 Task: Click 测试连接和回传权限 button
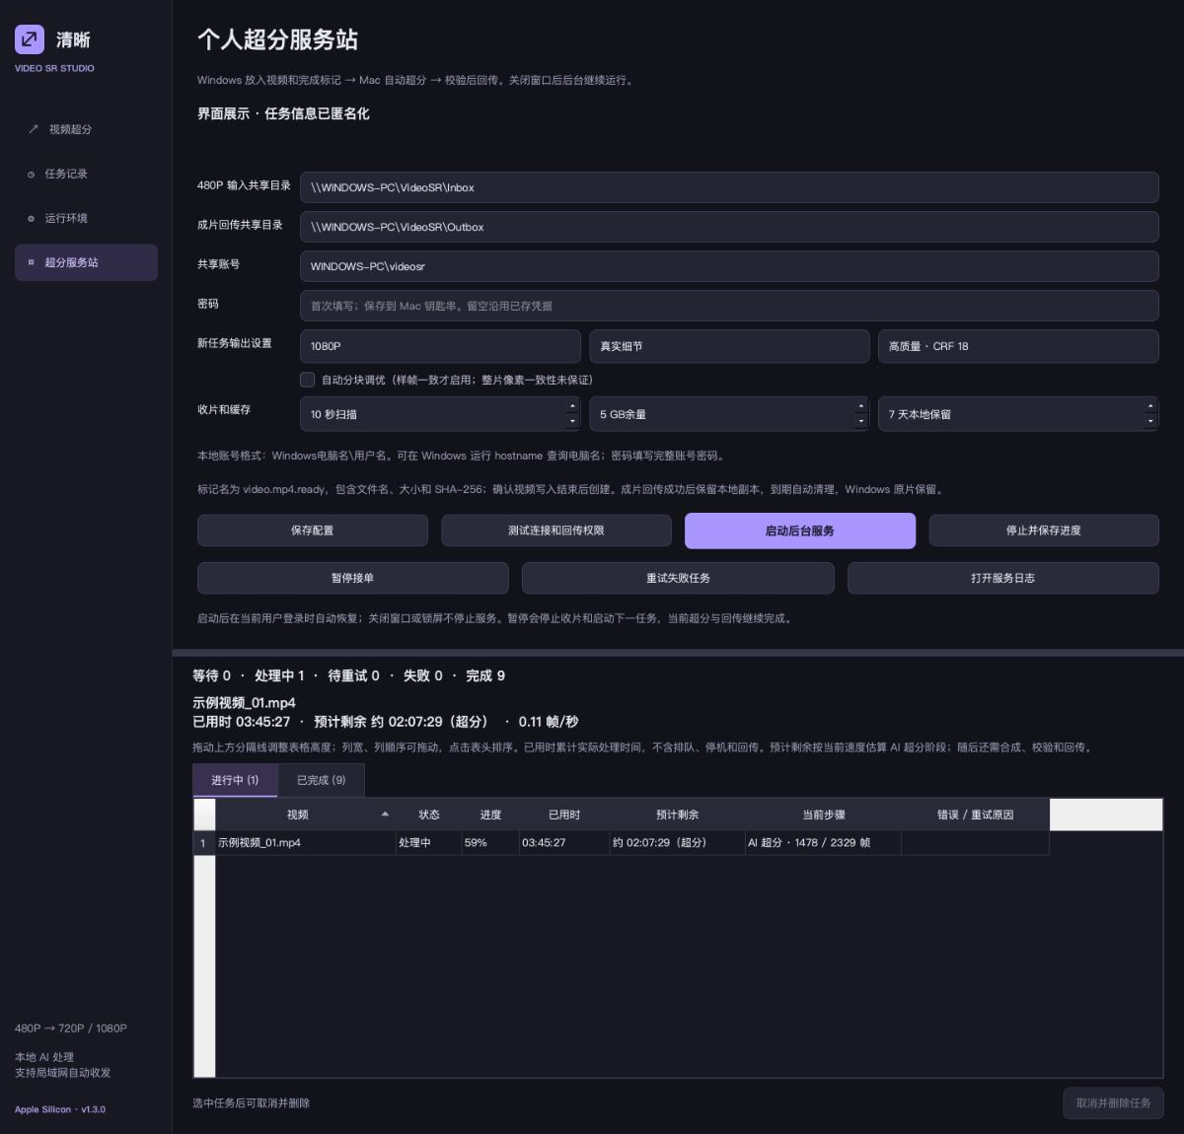[556, 531]
